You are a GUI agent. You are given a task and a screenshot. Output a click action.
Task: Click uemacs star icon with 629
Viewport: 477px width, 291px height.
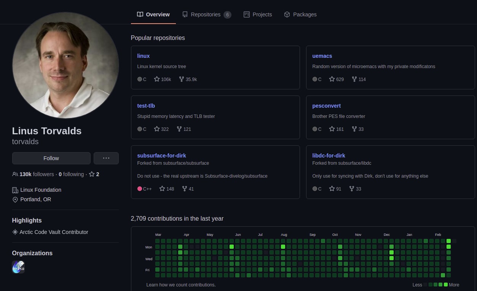pyautogui.click(x=332, y=79)
